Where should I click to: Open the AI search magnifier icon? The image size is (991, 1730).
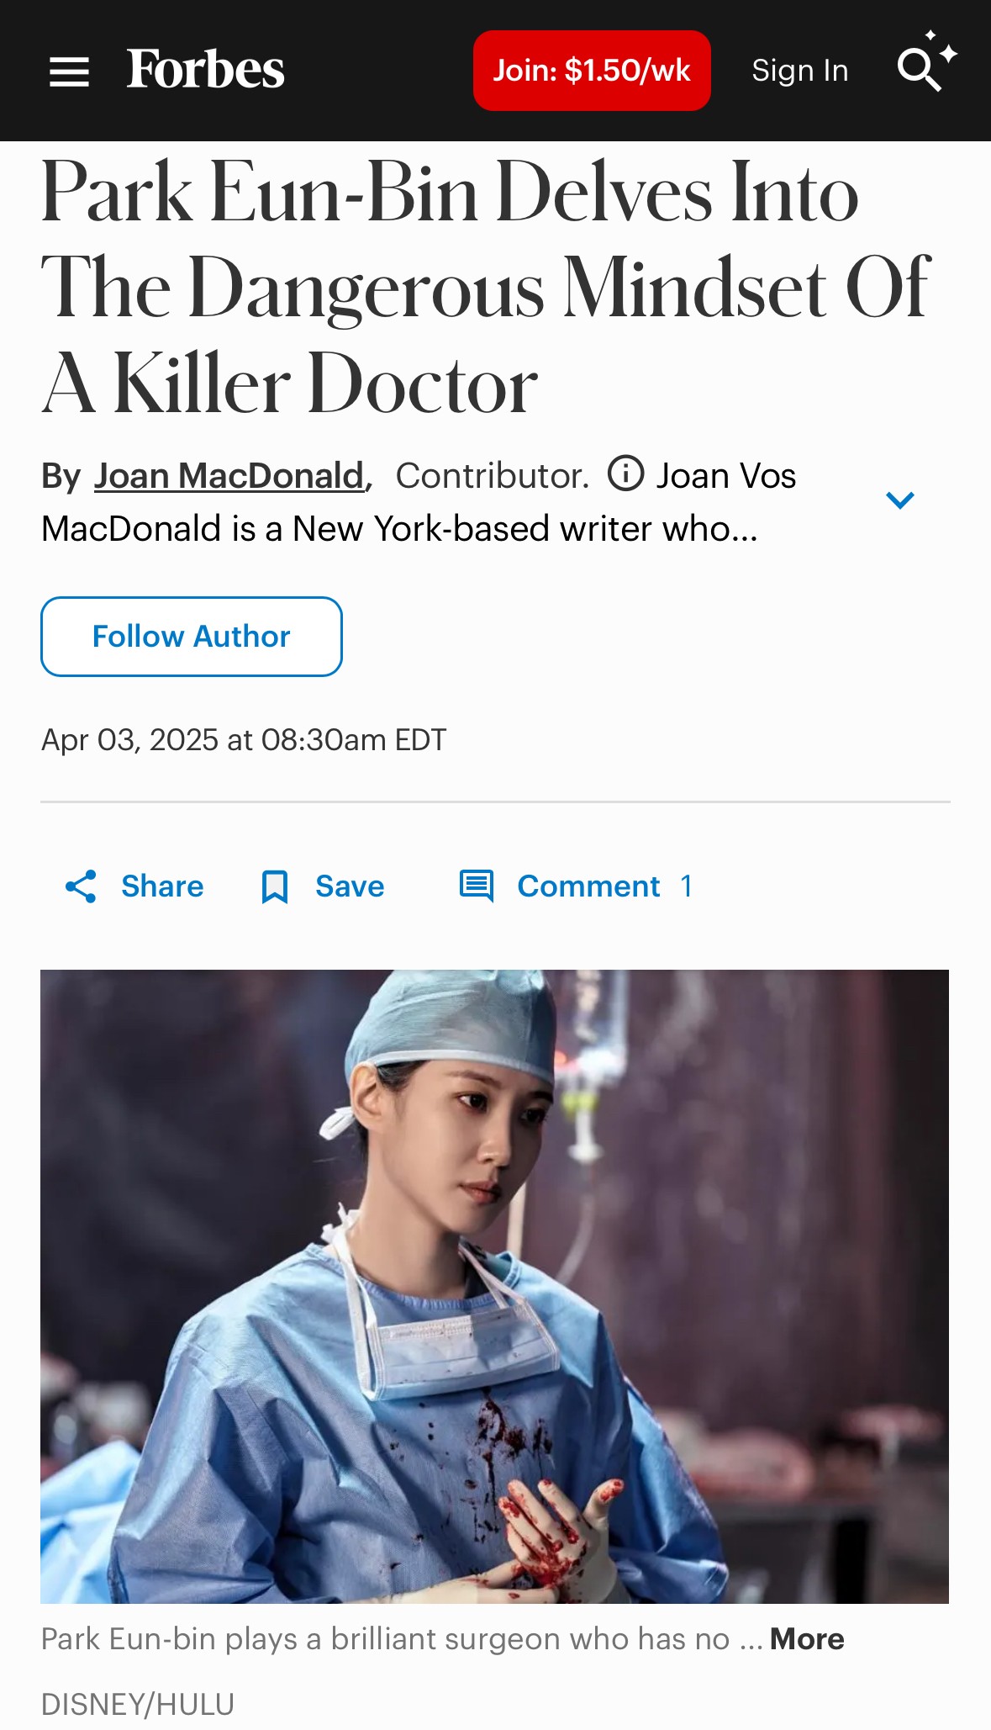point(923,67)
